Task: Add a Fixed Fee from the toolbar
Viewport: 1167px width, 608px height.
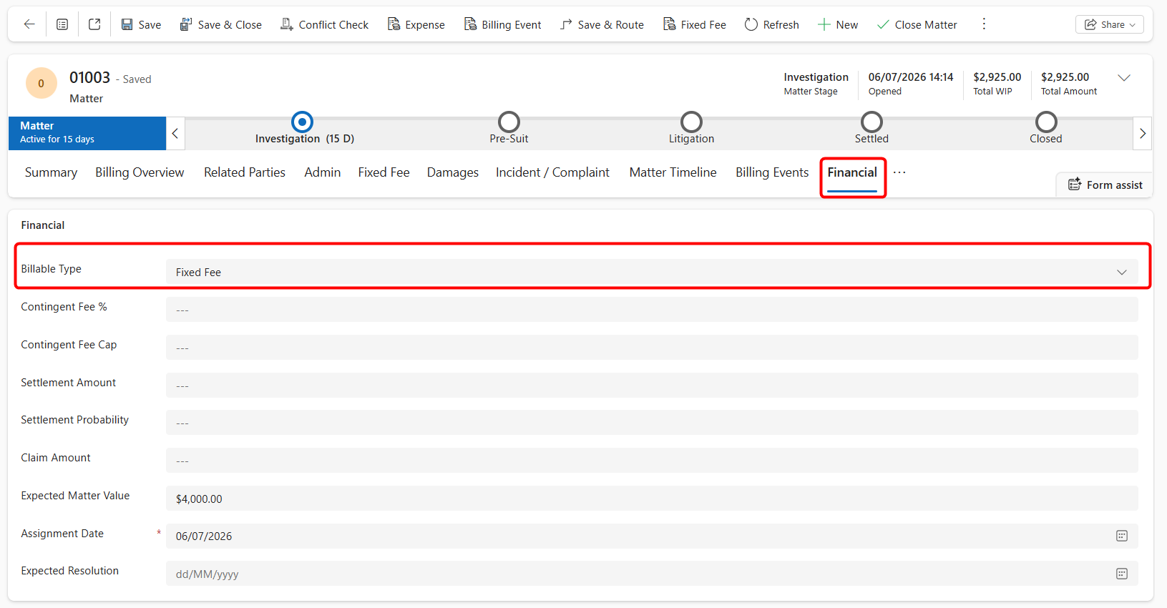Action: (694, 24)
